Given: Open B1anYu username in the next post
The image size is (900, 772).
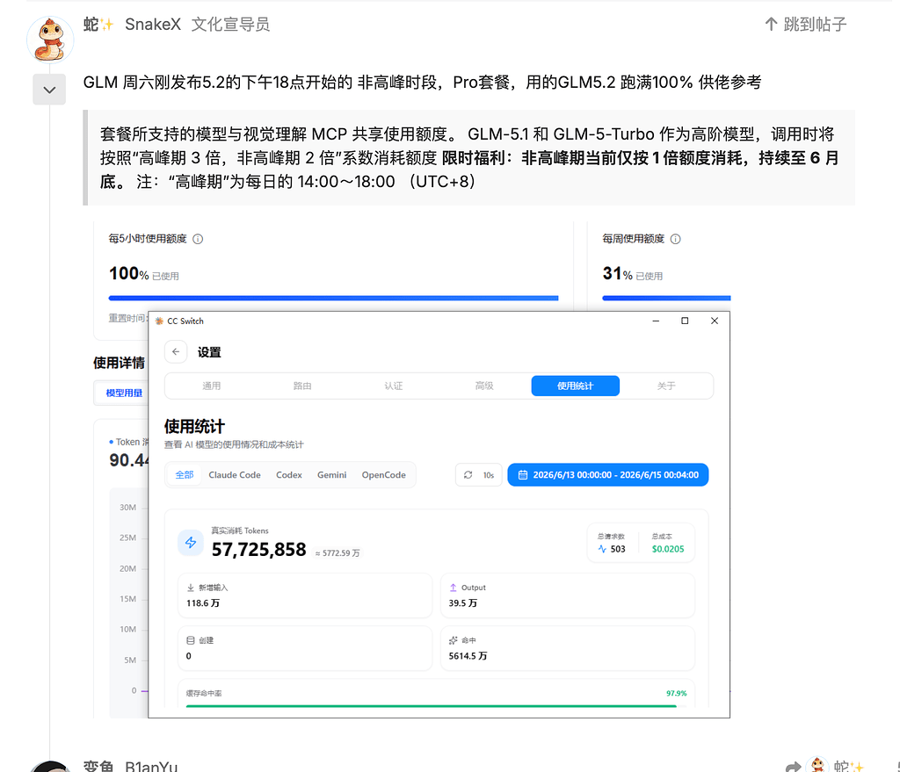Looking at the screenshot, I should pyautogui.click(x=151, y=766).
